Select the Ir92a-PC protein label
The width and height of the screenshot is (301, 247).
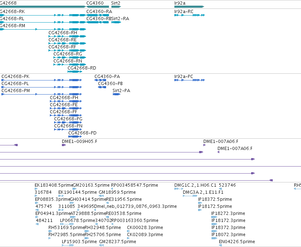[x=184, y=77]
